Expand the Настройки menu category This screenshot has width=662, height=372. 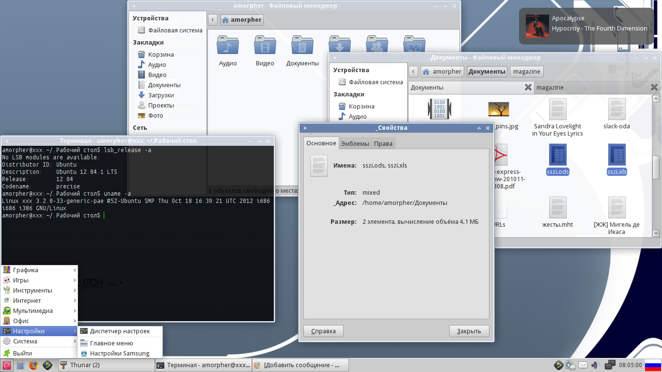(x=39, y=331)
